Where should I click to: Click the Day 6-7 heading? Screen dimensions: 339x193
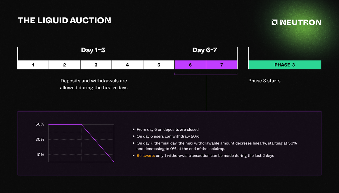(x=205, y=50)
